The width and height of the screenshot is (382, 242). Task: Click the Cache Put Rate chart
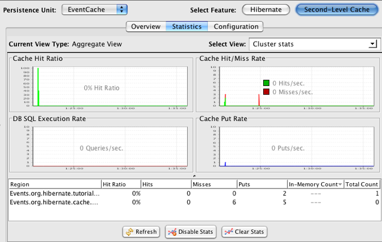coord(297,147)
